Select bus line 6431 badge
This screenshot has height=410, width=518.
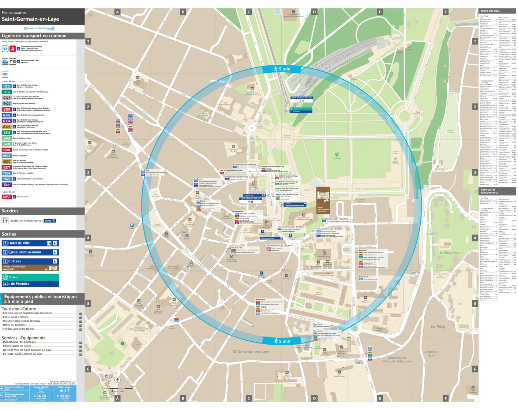pos(7,144)
